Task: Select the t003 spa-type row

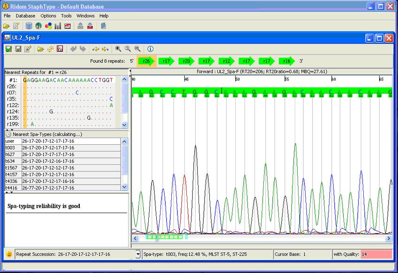Action: pos(62,148)
